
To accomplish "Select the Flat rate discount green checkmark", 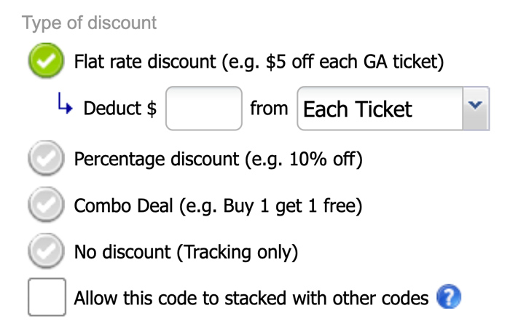I will coord(47,61).
